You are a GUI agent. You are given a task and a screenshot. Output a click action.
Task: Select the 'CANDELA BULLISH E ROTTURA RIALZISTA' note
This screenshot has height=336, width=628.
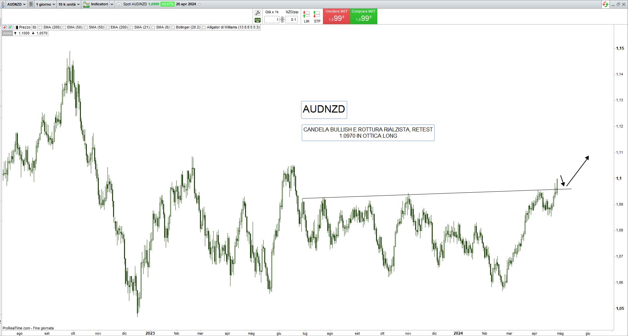coord(368,133)
